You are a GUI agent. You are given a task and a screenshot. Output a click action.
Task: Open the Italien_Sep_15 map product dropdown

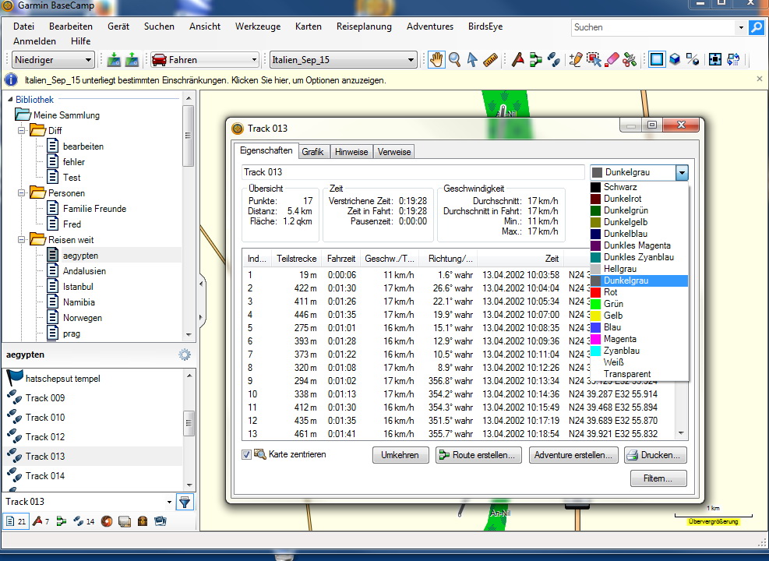(x=344, y=60)
